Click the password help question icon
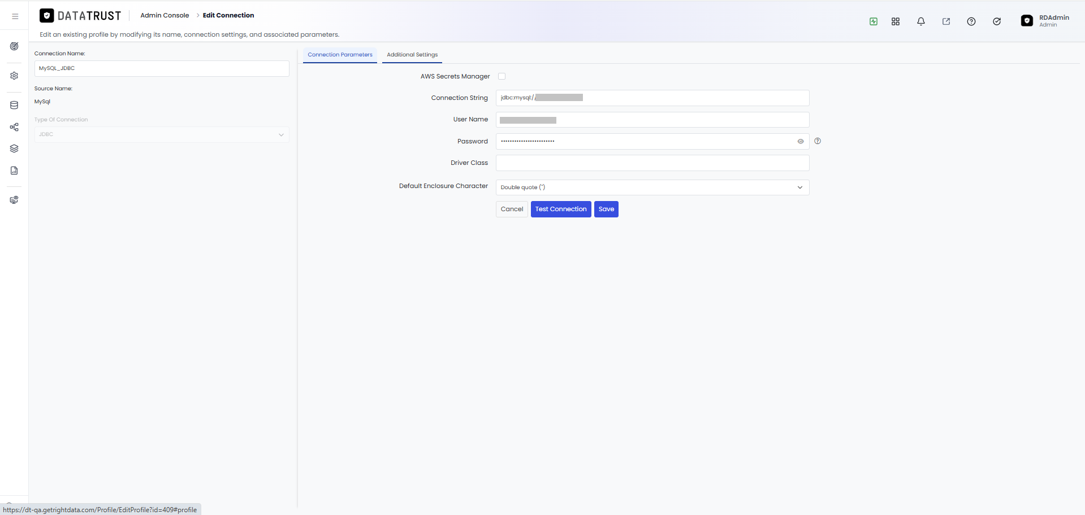 (x=818, y=141)
